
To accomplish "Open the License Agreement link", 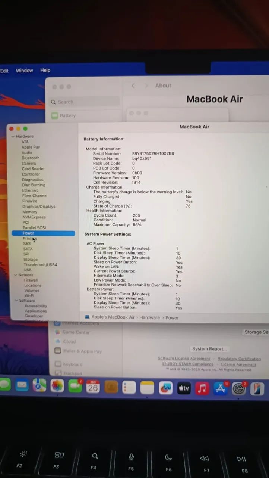I will (x=238, y=364).
